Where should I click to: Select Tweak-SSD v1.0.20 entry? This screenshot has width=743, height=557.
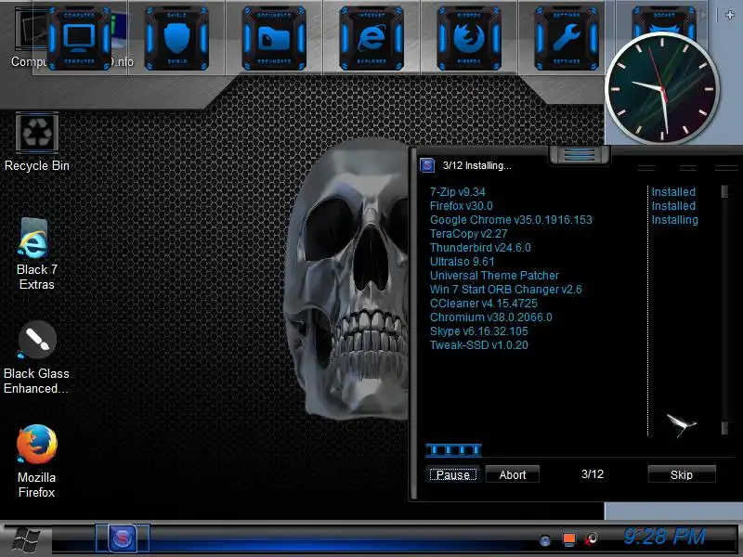[478, 344]
